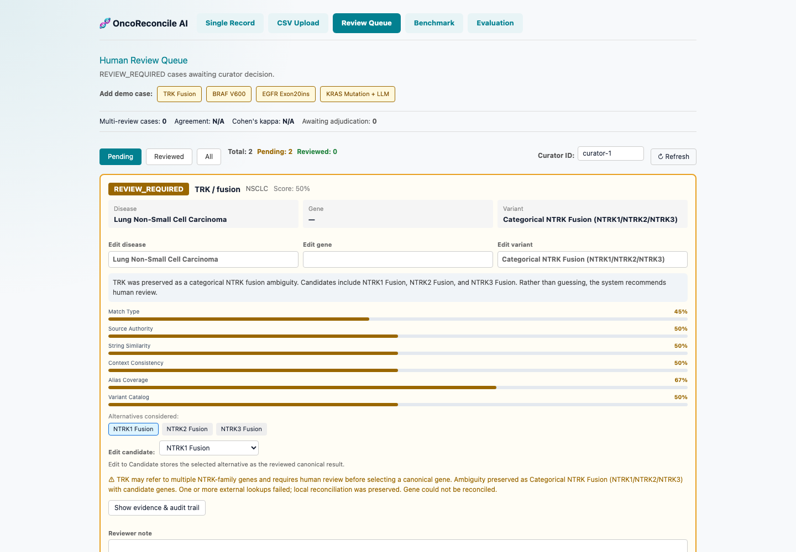Add the TRK Fusion demo case
This screenshot has height=552, width=796.
[x=180, y=94]
